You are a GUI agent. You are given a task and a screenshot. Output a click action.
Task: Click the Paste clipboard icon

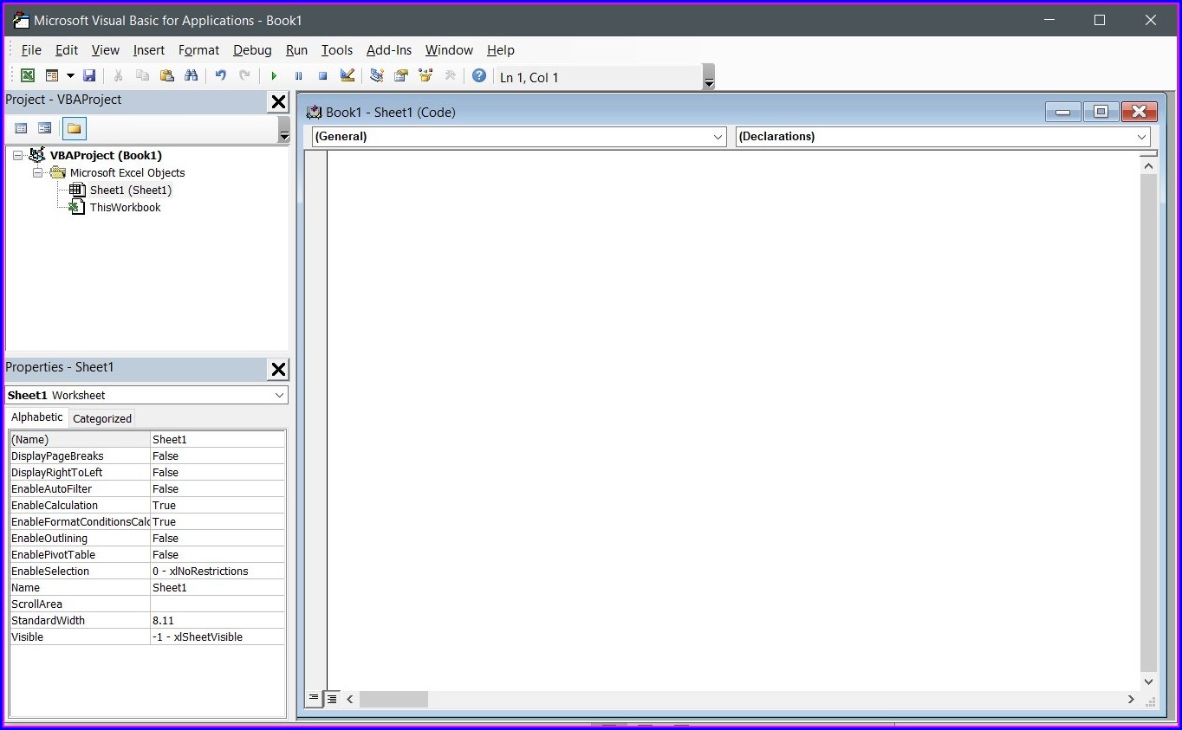167,76
